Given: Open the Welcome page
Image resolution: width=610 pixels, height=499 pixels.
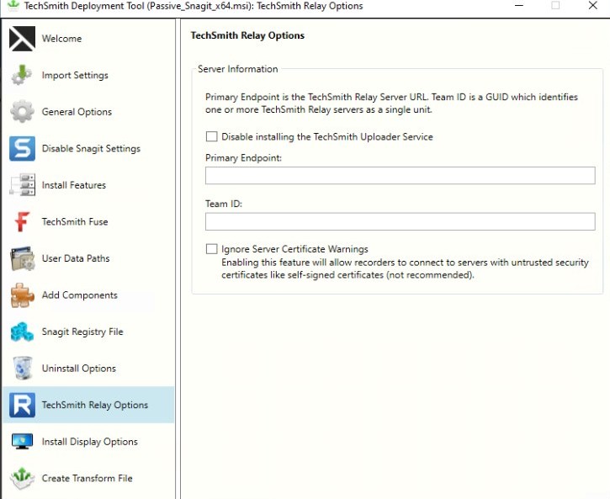Looking at the screenshot, I should [x=62, y=39].
